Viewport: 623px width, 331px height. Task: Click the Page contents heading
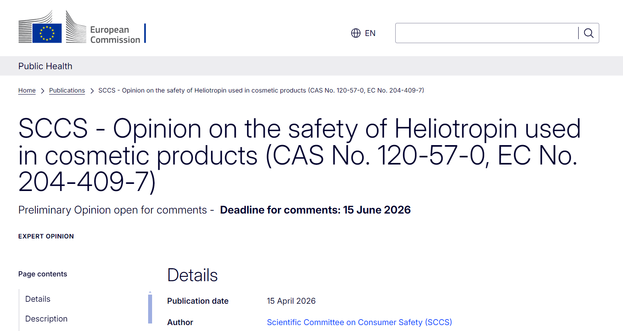point(43,274)
